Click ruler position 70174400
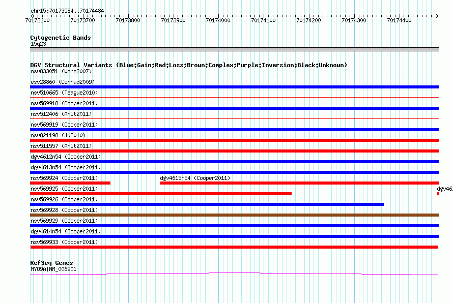The image size is (453, 303). click(399, 20)
